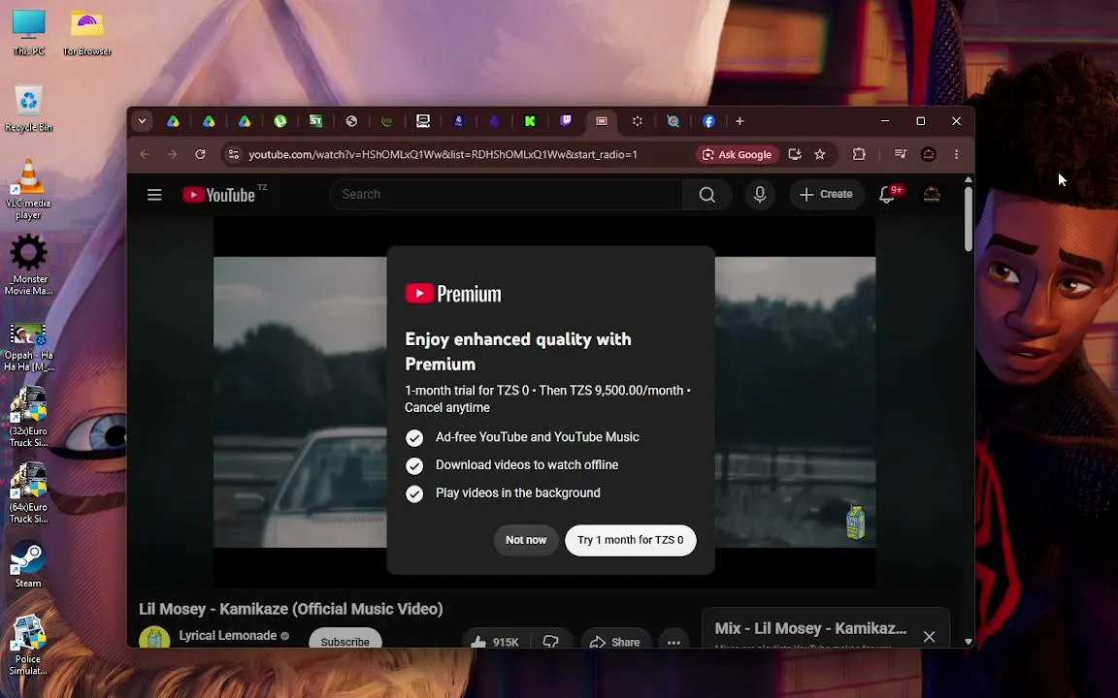Dislike the video with thumbs down
Image resolution: width=1118 pixels, height=698 pixels.
(x=550, y=642)
